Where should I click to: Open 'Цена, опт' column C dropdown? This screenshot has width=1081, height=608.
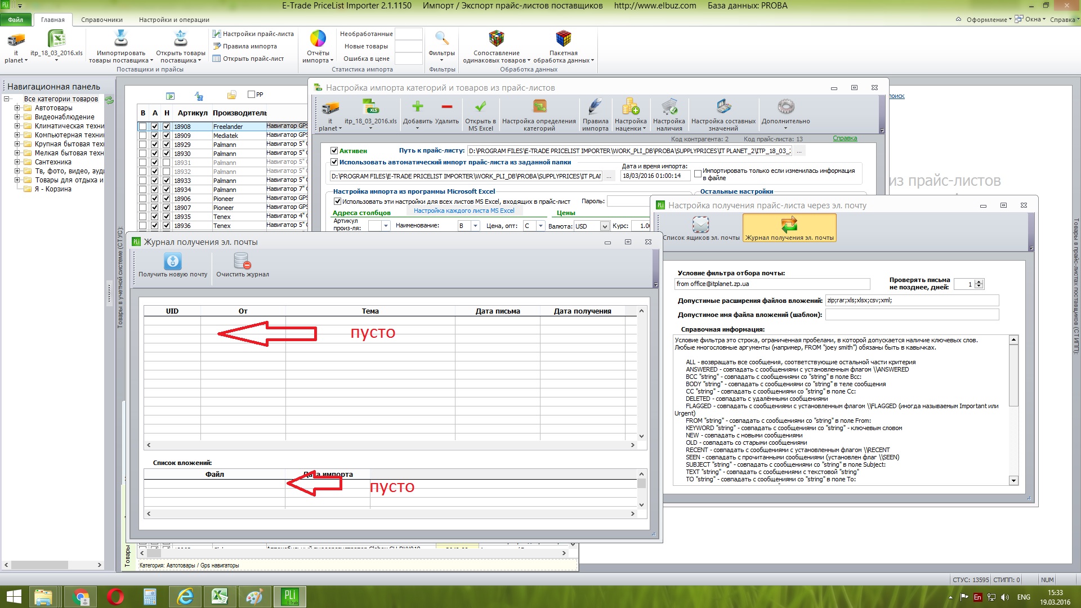(540, 226)
